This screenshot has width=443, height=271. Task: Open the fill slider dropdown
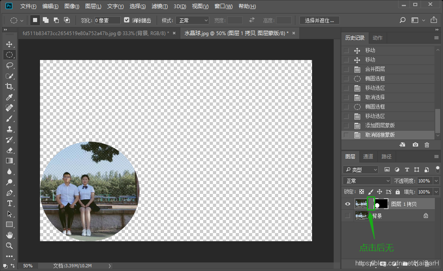(x=436, y=192)
